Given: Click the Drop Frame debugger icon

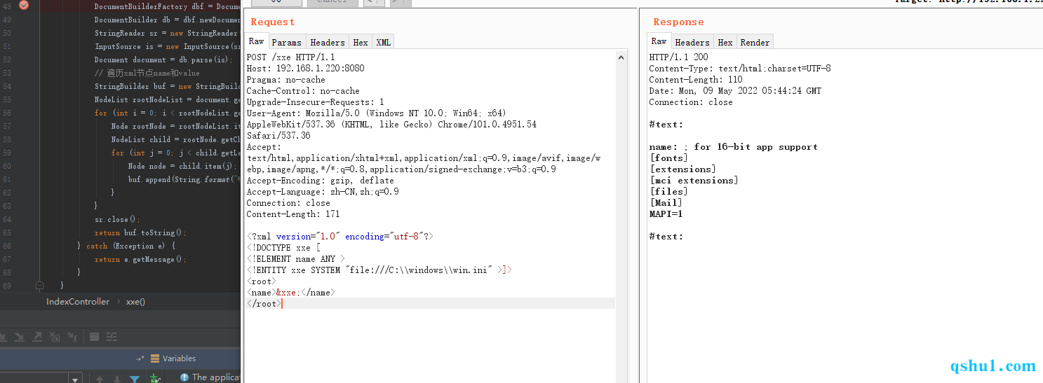Looking at the screenshot, I should 55,337.
